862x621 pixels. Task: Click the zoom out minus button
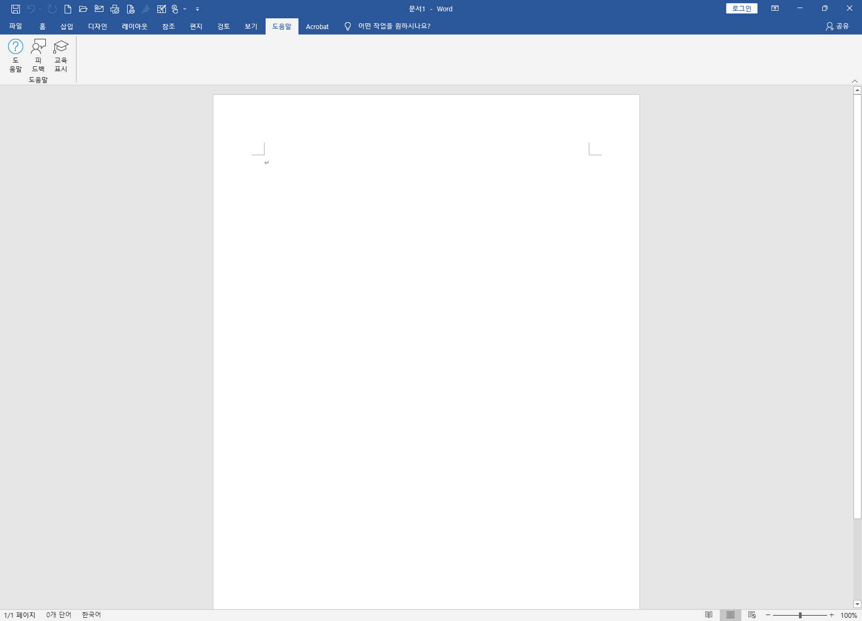tap(768, 615)
